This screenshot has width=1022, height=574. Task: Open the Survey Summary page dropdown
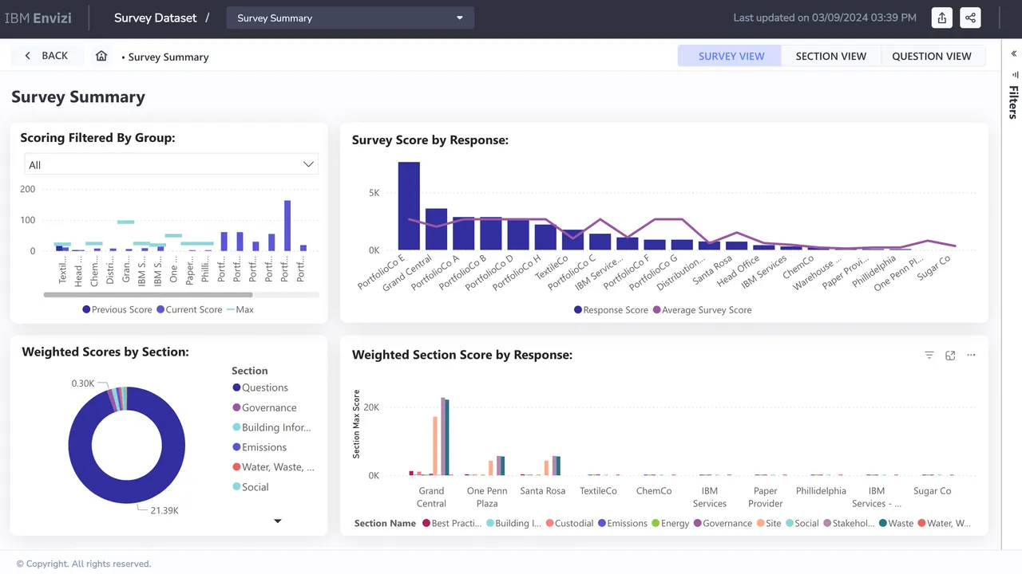[351, 18]
